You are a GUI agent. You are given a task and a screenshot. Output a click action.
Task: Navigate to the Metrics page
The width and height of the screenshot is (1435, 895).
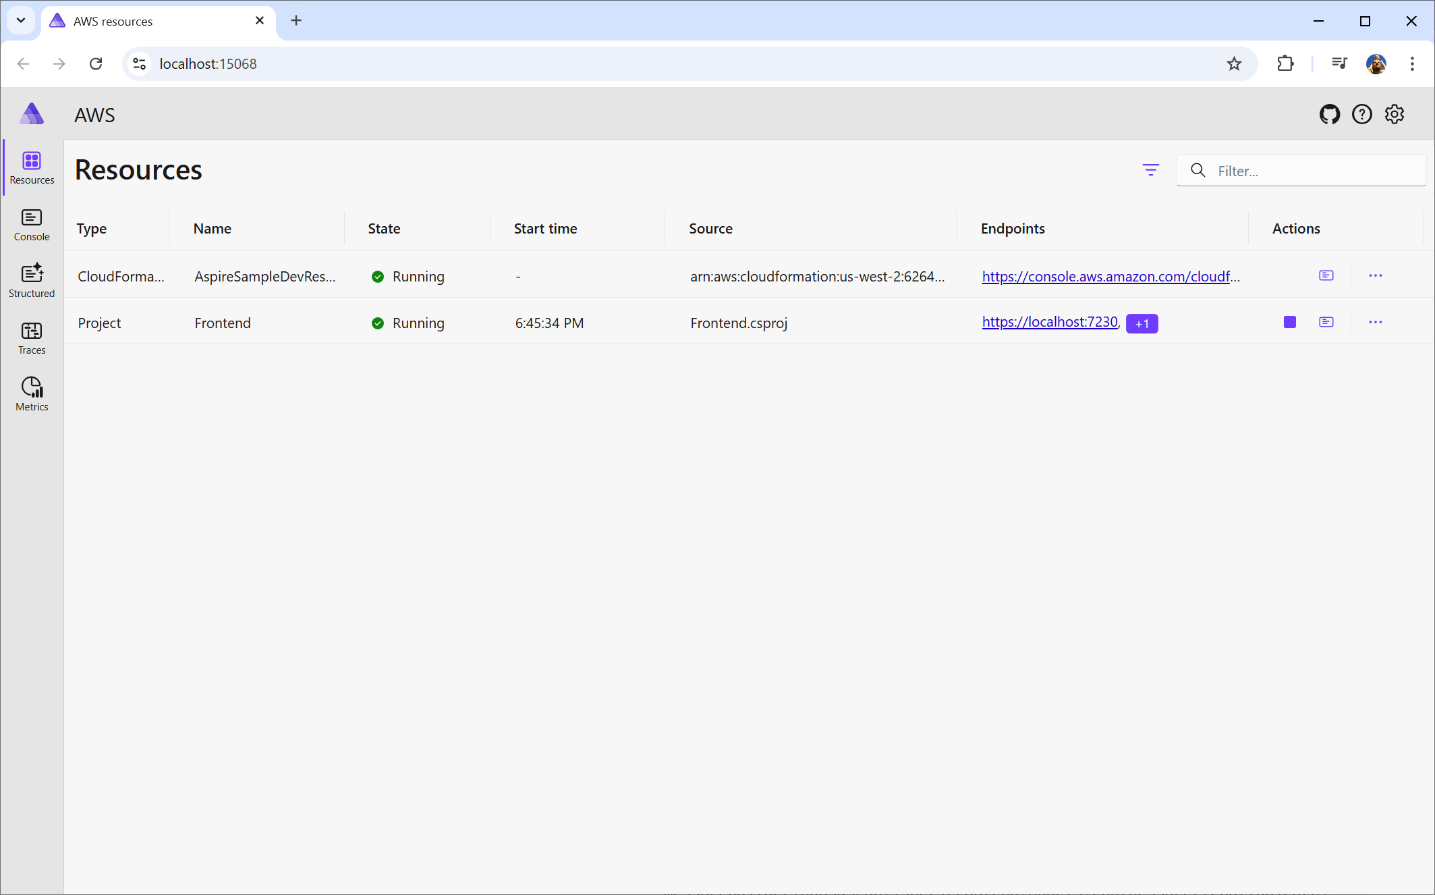32,395
